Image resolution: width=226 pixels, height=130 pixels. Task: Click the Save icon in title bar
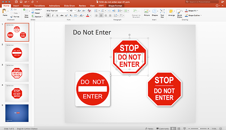coord(21,2)
